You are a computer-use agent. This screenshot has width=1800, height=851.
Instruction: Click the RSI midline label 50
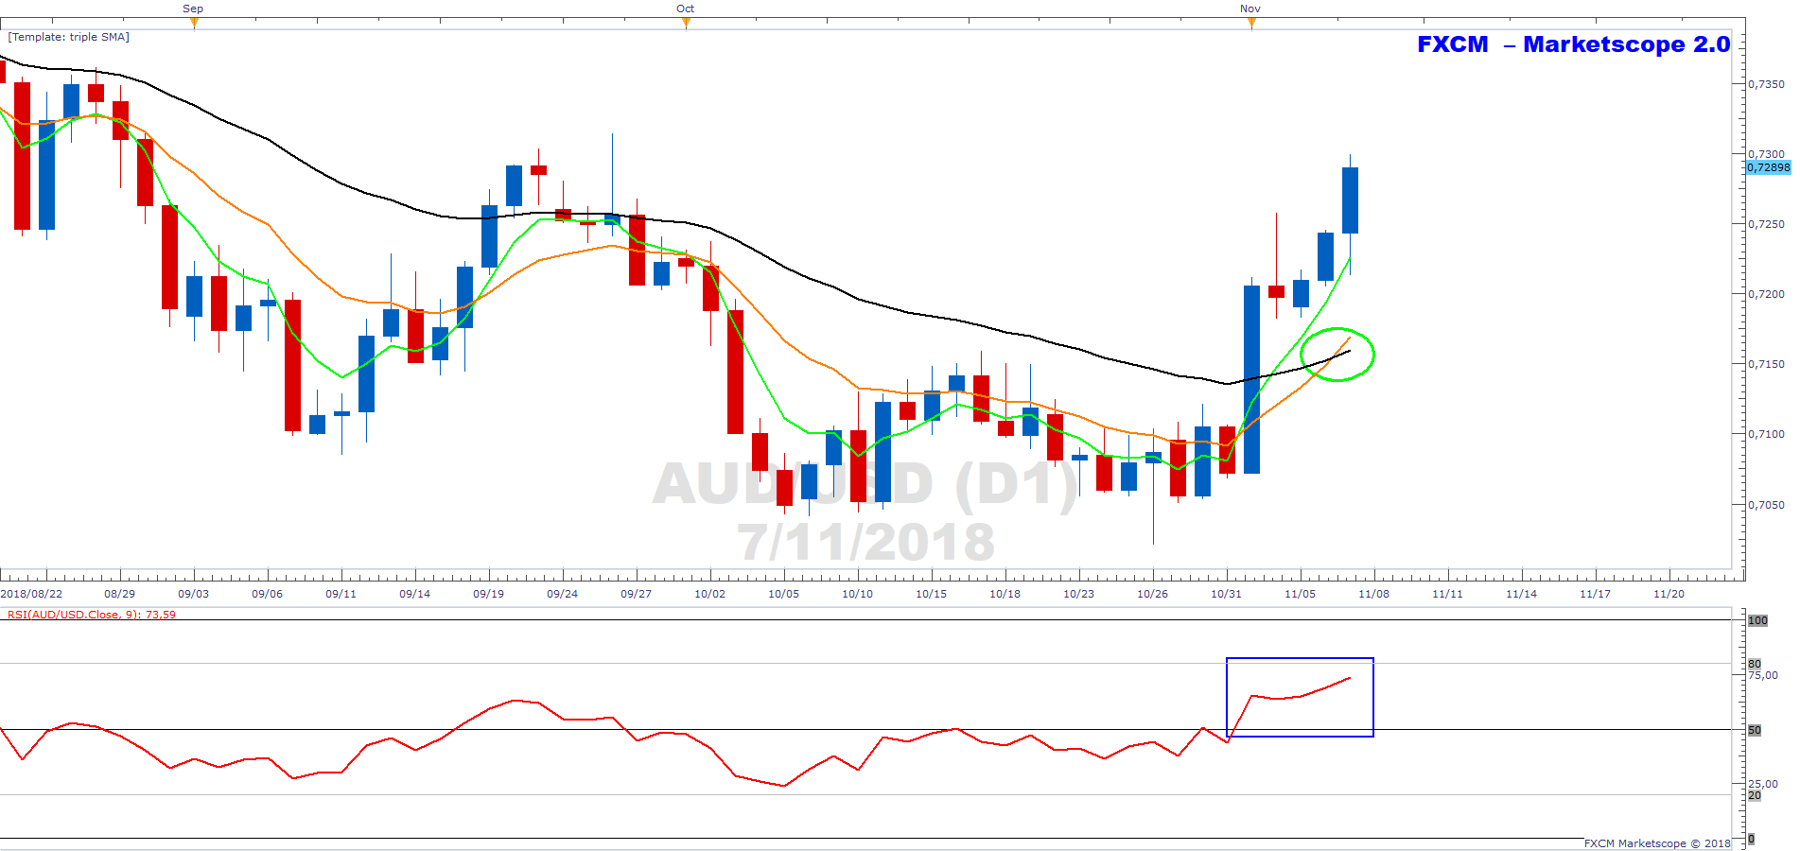(x=1755, y=730)
